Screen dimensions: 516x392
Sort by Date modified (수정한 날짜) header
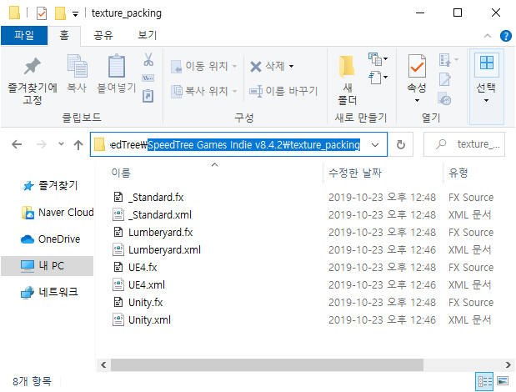point(355,173)
